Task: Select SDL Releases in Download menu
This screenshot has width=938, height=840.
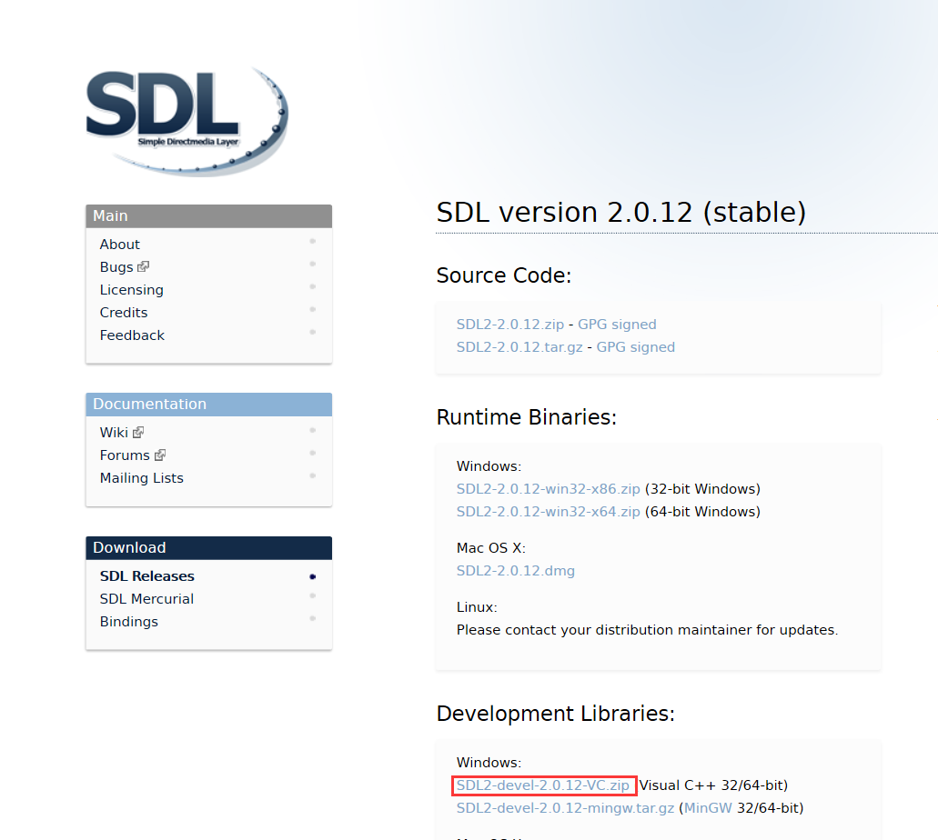Action: coord(147,575)
